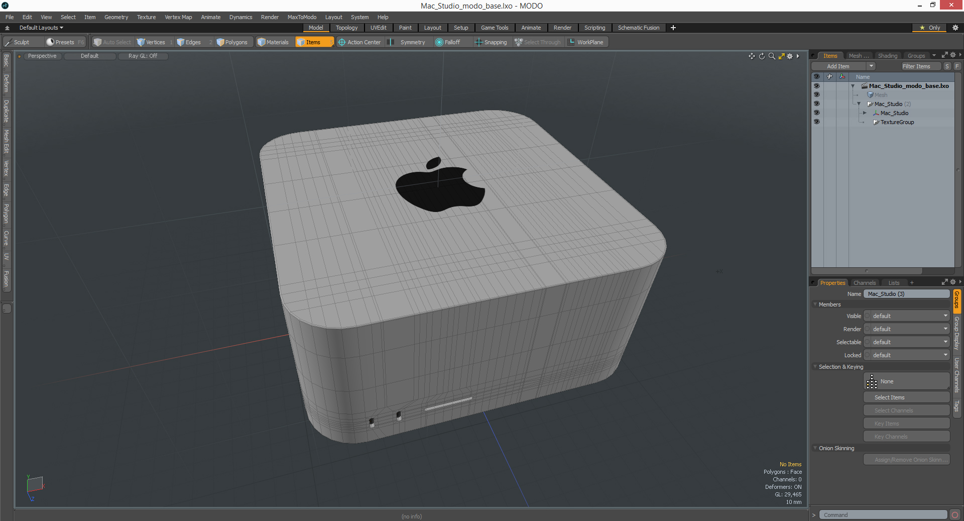The width and height of the screenshot is (964, 521).
Task: Toggle visibility of the Mac_Studio locator
Action: [816, 113]
